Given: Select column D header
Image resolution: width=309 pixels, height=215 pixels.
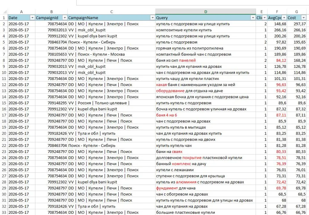Looking at the screenshot, I should [205, 12].
